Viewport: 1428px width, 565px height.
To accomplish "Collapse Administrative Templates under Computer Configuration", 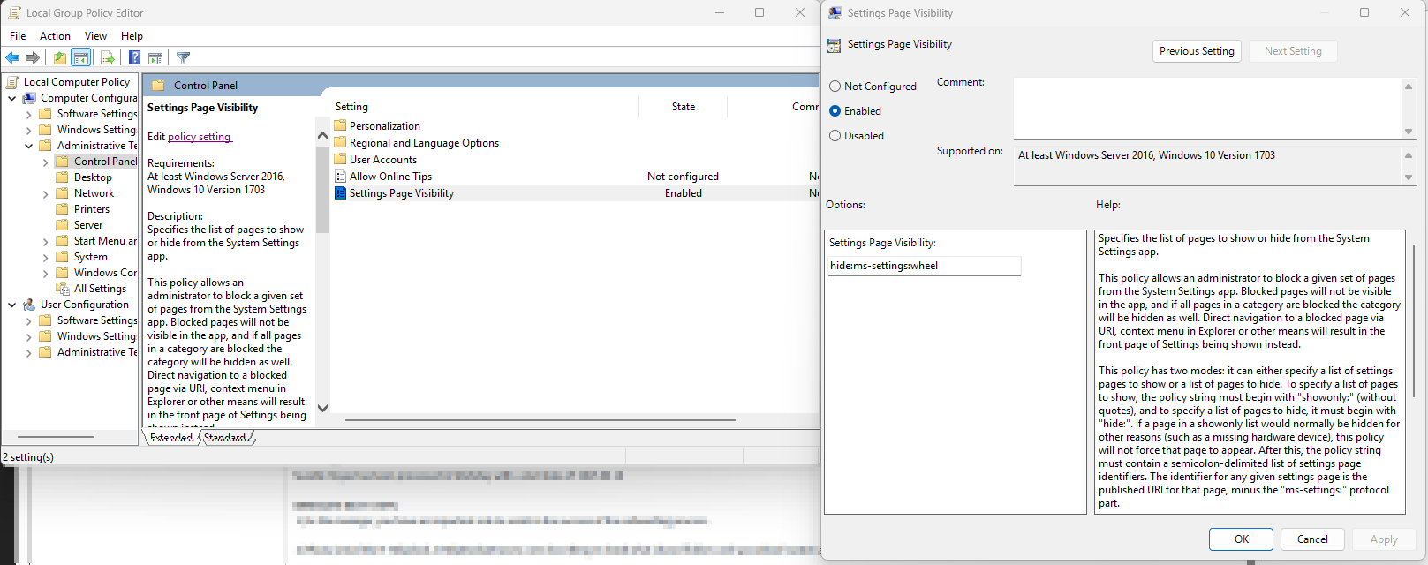I will click(28, 146).
